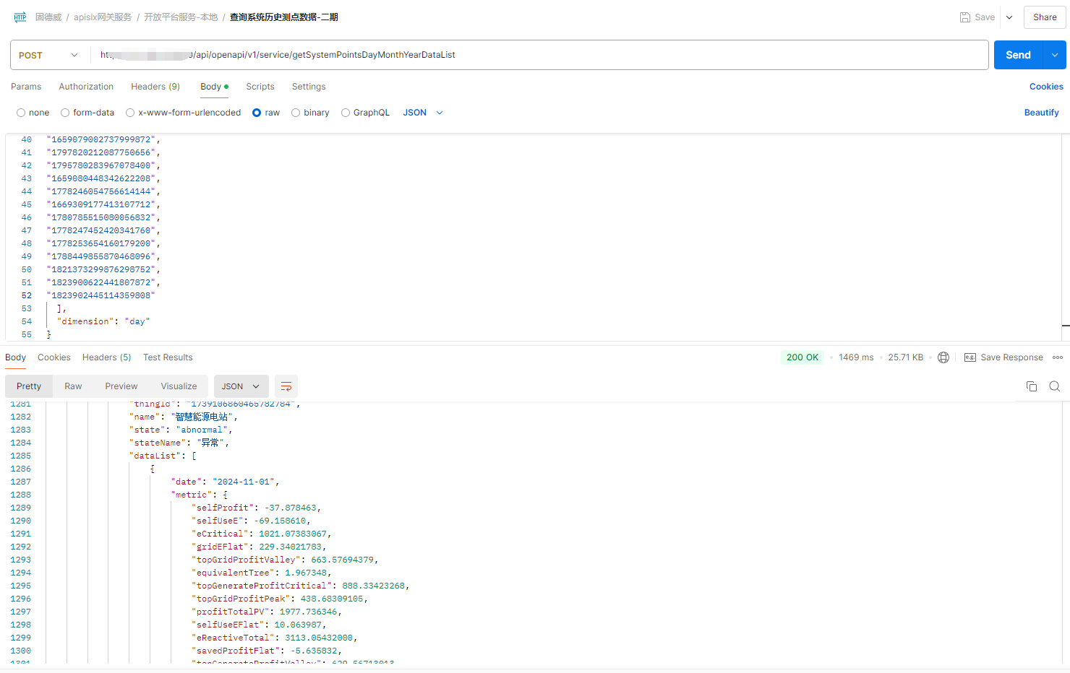Open the POST method dropdown
This screenshot has width=1070, height=673.
(x=49, y=55)
